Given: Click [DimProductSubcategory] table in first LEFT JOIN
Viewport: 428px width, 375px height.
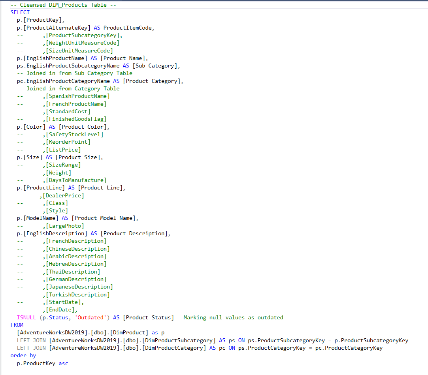Looking at the screenshot, I should pos(179,340).
